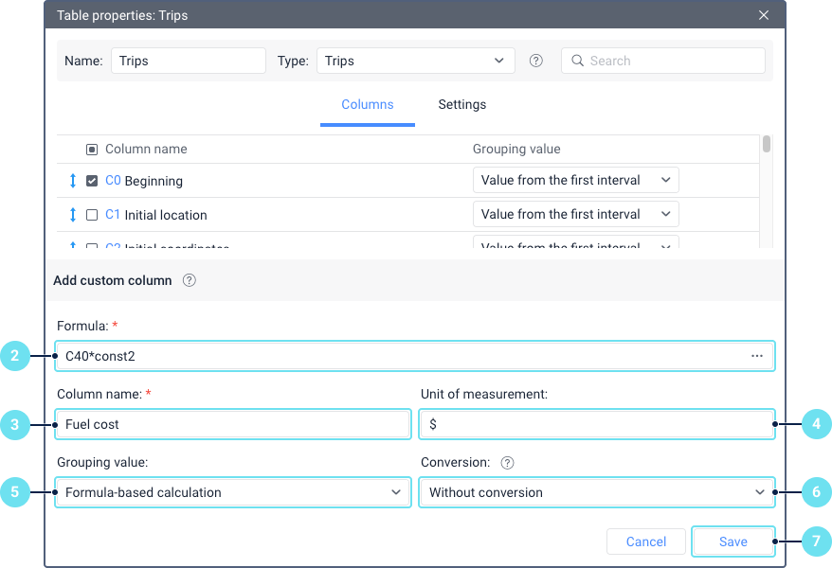Image resolution: width=832 pixels, height=568 pixels.
Task: Click the Conversion help question mark
Action: [507, 463]
